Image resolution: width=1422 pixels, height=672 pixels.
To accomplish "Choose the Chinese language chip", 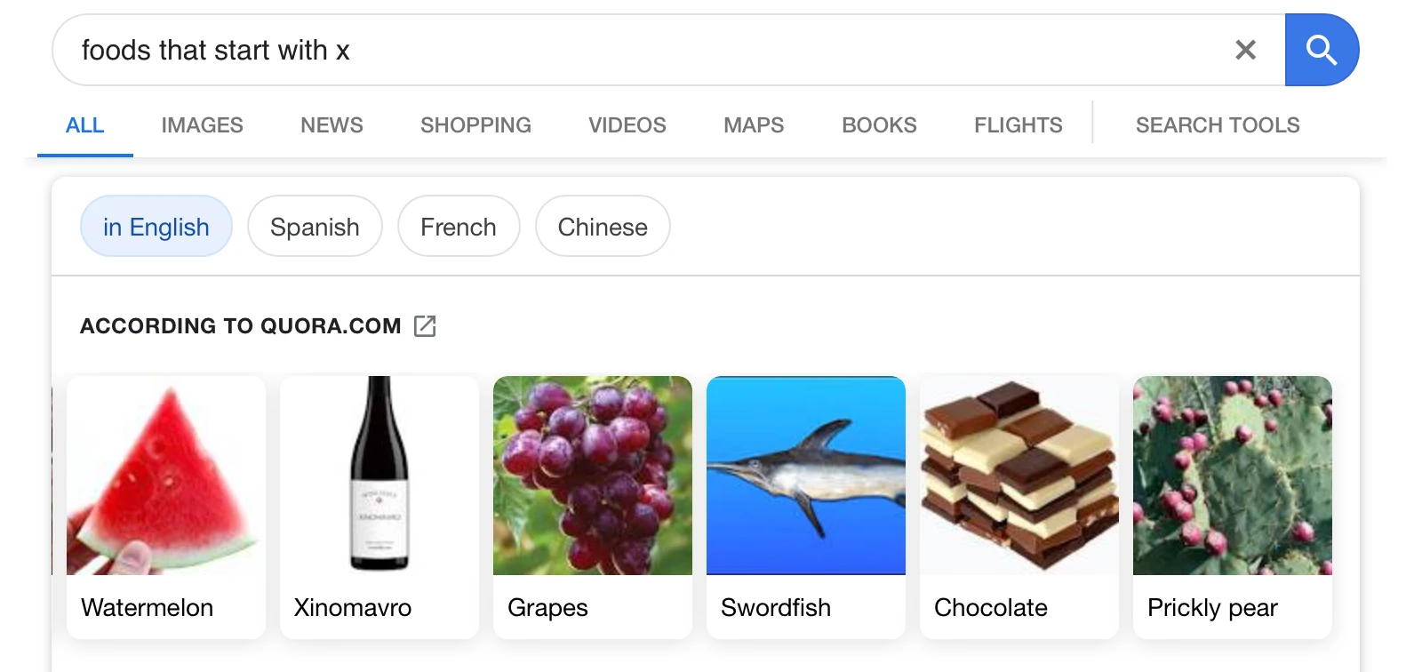I will [x=603, y=227].
